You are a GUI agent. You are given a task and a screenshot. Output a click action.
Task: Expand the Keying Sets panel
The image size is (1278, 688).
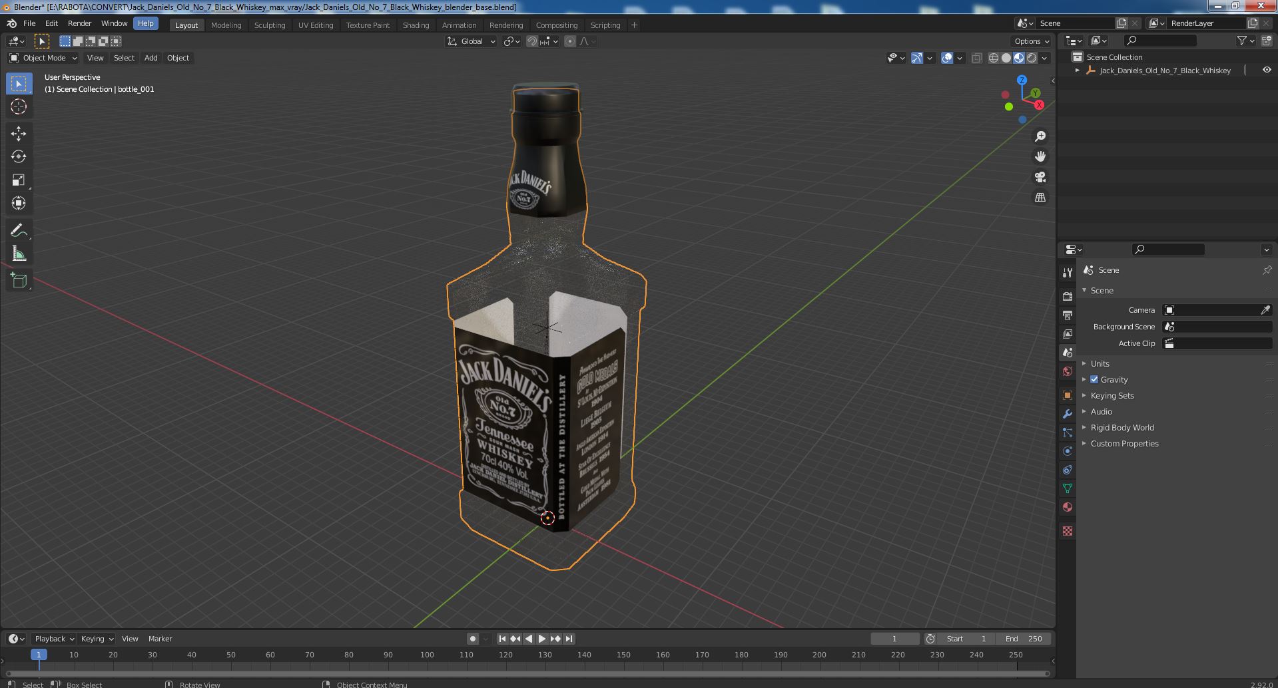pos(1112,395)
